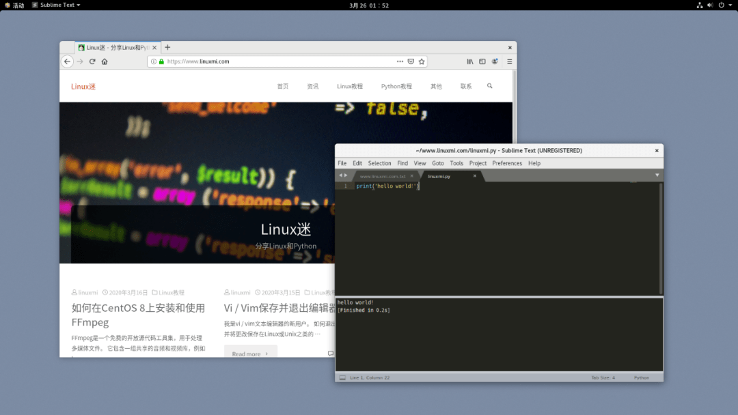Click the Reload page icon in Firefox
738x415 pixels.
pyautogui.click(x=92, y=61)
